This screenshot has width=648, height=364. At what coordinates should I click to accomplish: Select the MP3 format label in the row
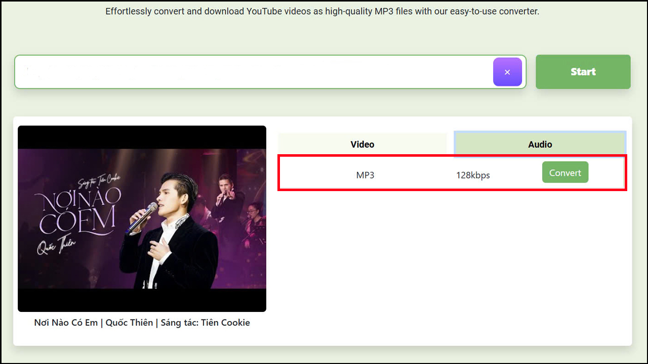click(365, 175)
